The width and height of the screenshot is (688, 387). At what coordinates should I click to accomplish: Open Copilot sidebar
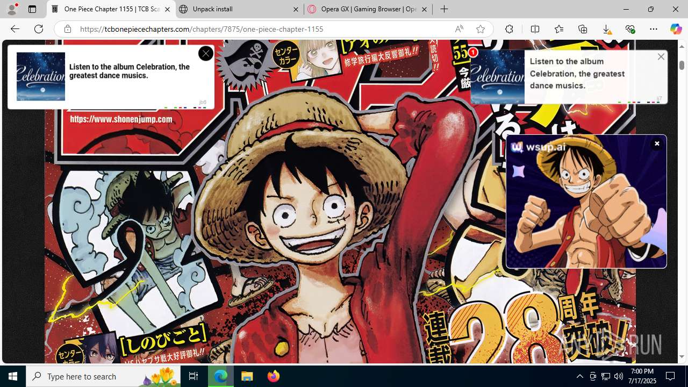(x=676, y=29)
